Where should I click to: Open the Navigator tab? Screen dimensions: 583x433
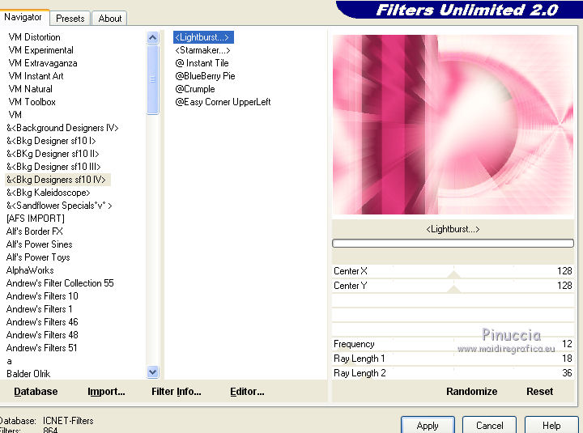click(x=23, y=17)
